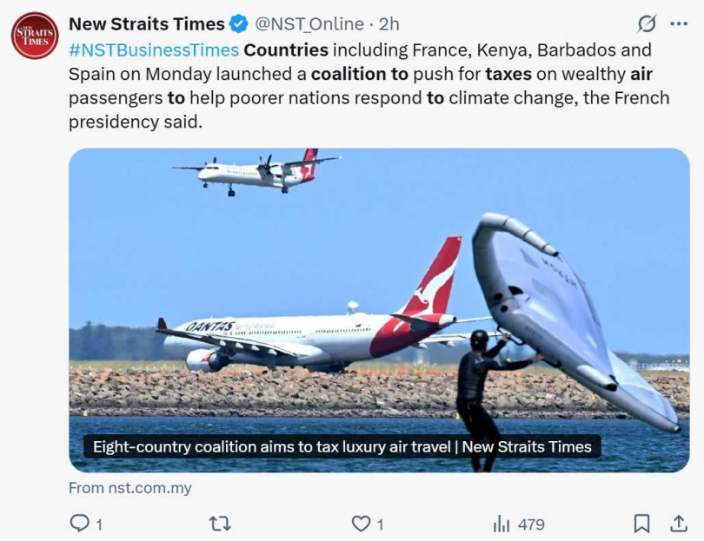Image resolution: width=704 pixels, height=541 pixels.
Task: Bookmark this New Straits Times post
Action: [x=641, y=524]
